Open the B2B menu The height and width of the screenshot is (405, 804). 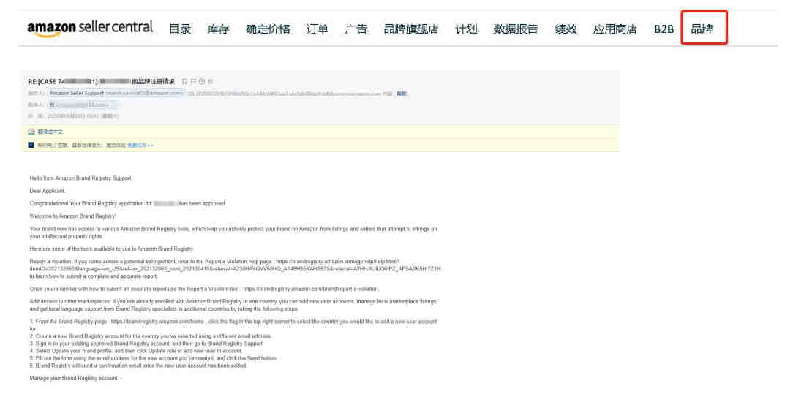tap(664, 29)
